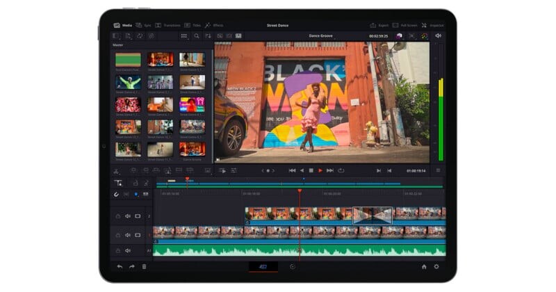Toggle the lock on video track 2

click(117, 216)
